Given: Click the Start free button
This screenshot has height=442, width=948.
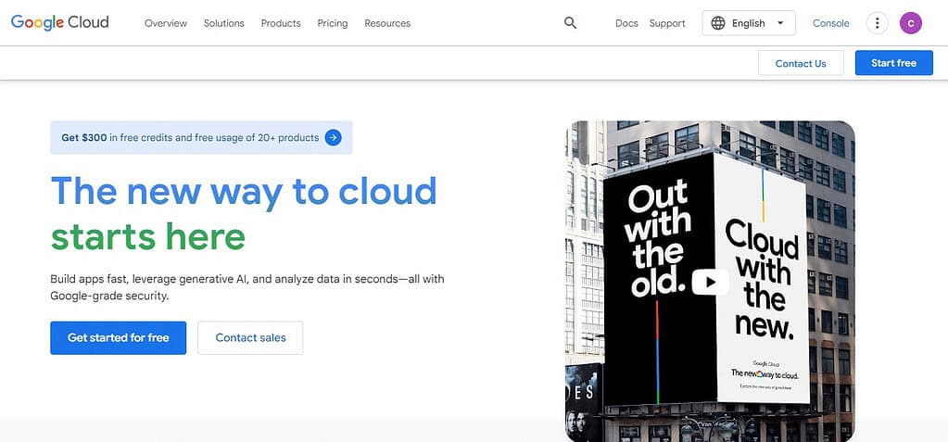Looking at the screenshot, I should pos(893,63).
